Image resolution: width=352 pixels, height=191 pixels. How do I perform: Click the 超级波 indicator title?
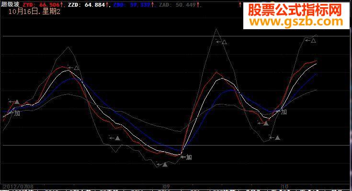[10, 4]
